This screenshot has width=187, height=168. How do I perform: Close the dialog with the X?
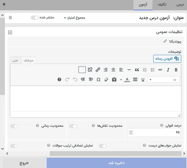click(x=4, y=4)
